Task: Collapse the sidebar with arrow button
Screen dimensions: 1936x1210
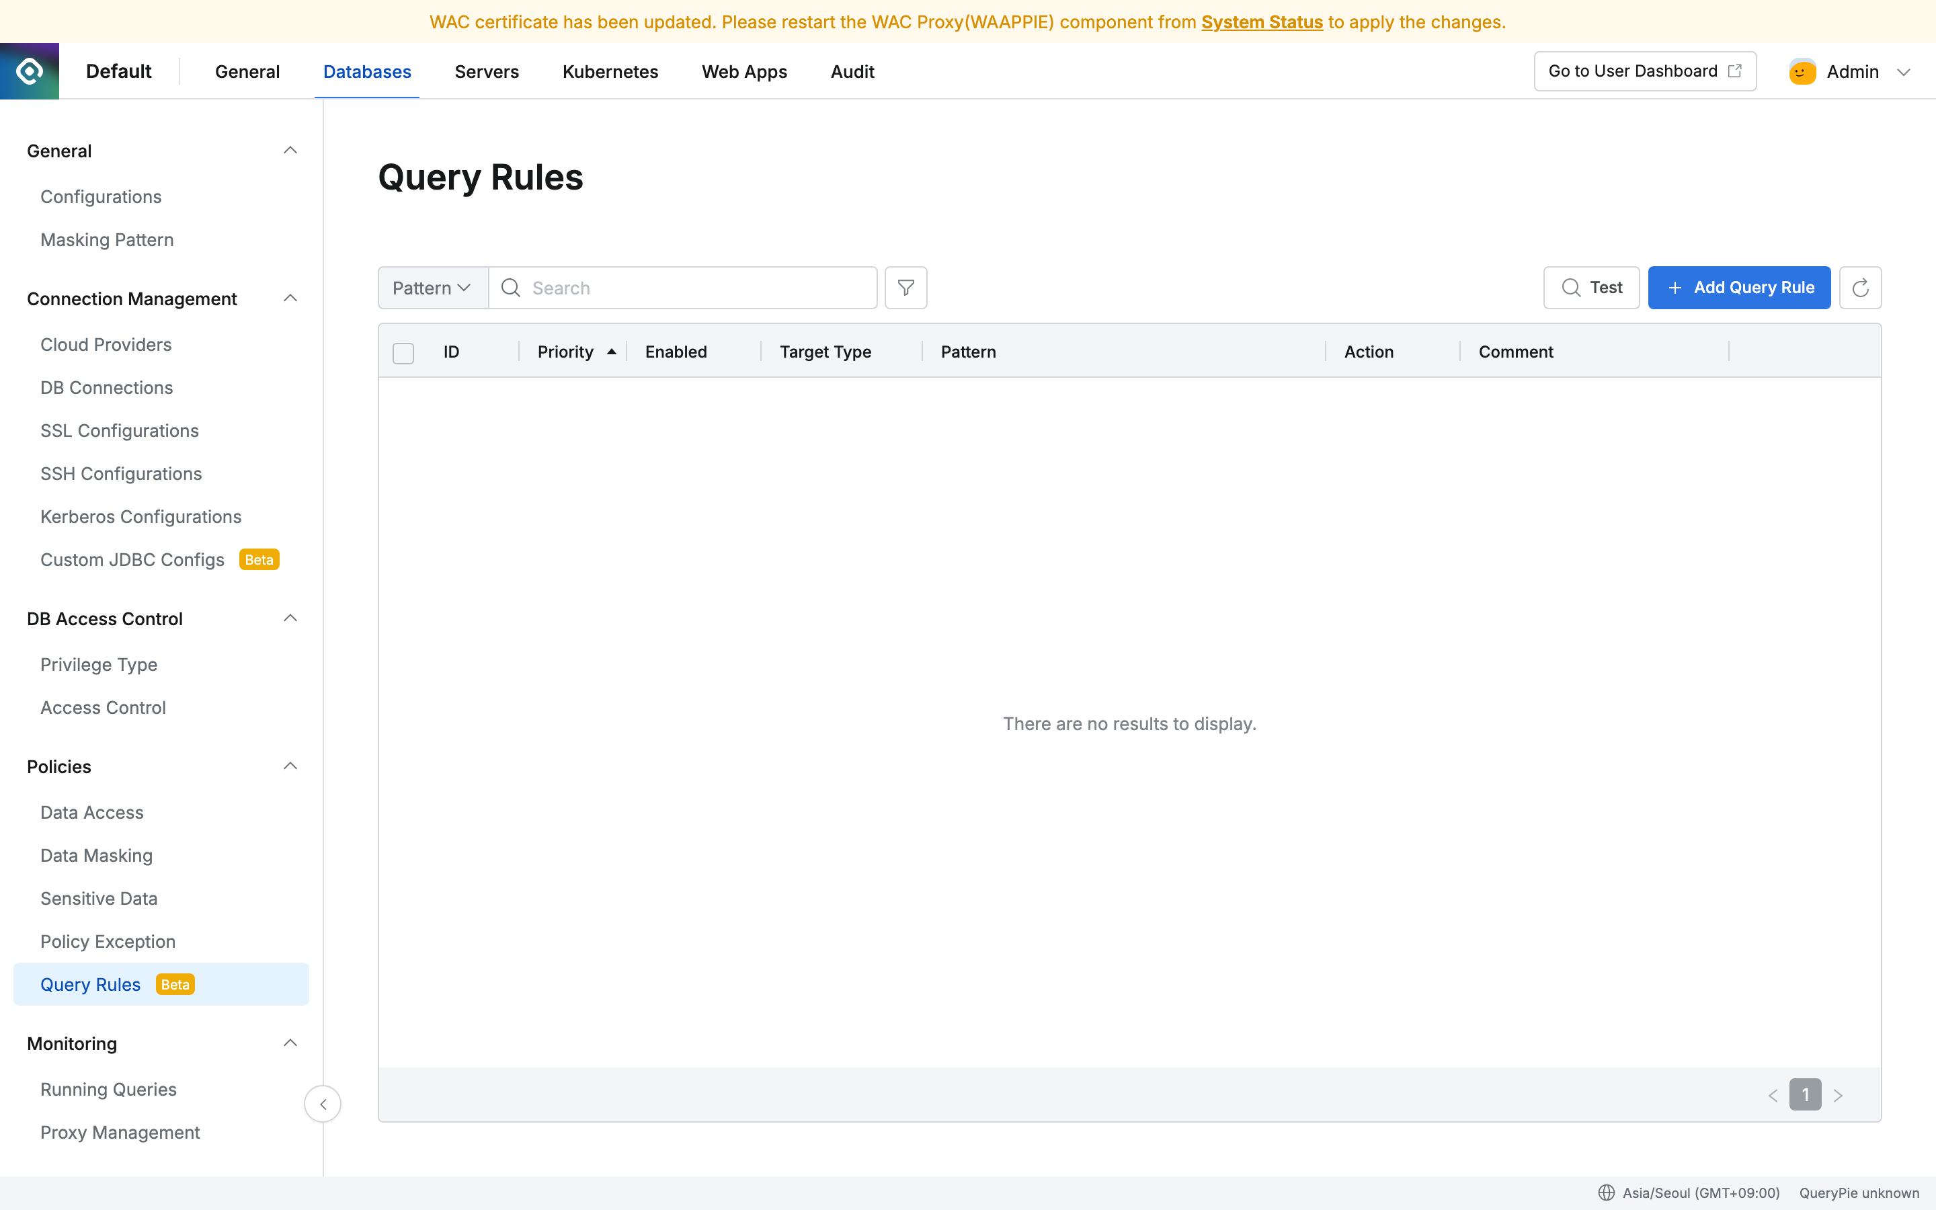Action: click(323, 1104)
